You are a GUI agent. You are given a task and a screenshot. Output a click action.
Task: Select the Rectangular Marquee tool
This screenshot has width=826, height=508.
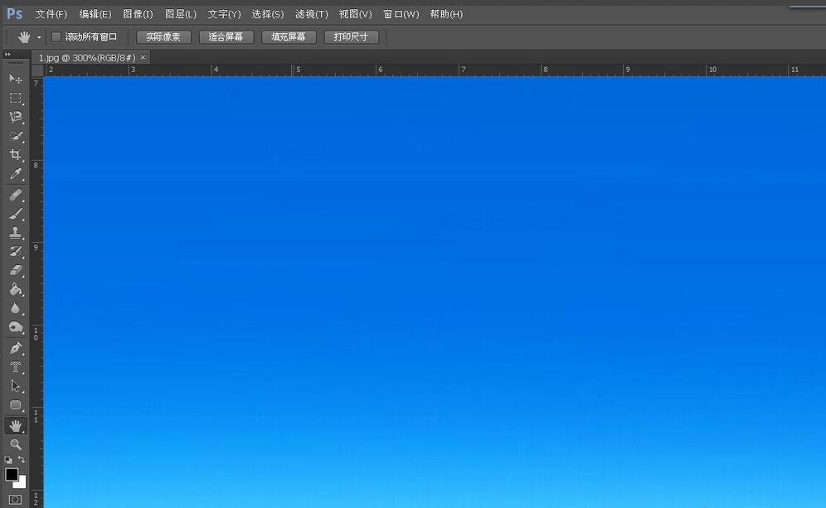pyautogui.click(x=15, y=99)
